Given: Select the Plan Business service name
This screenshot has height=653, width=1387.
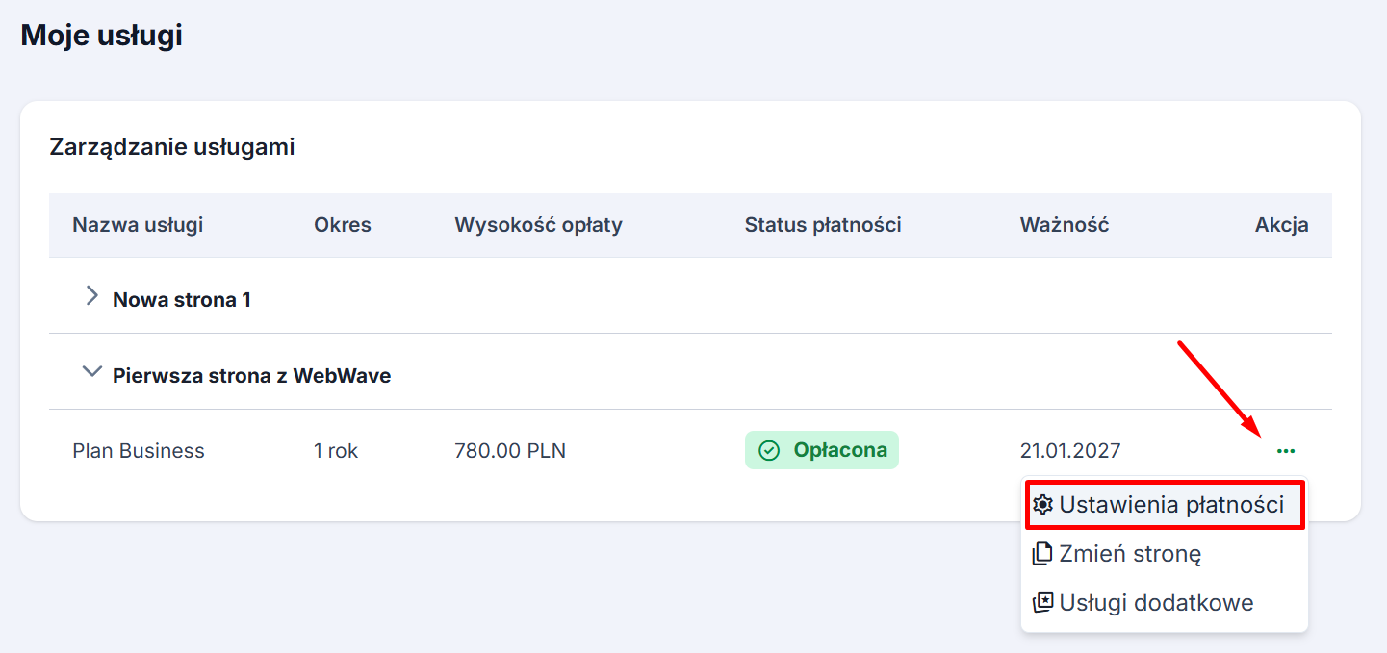Looking at the screenshot, I should [x=139, y=450].
